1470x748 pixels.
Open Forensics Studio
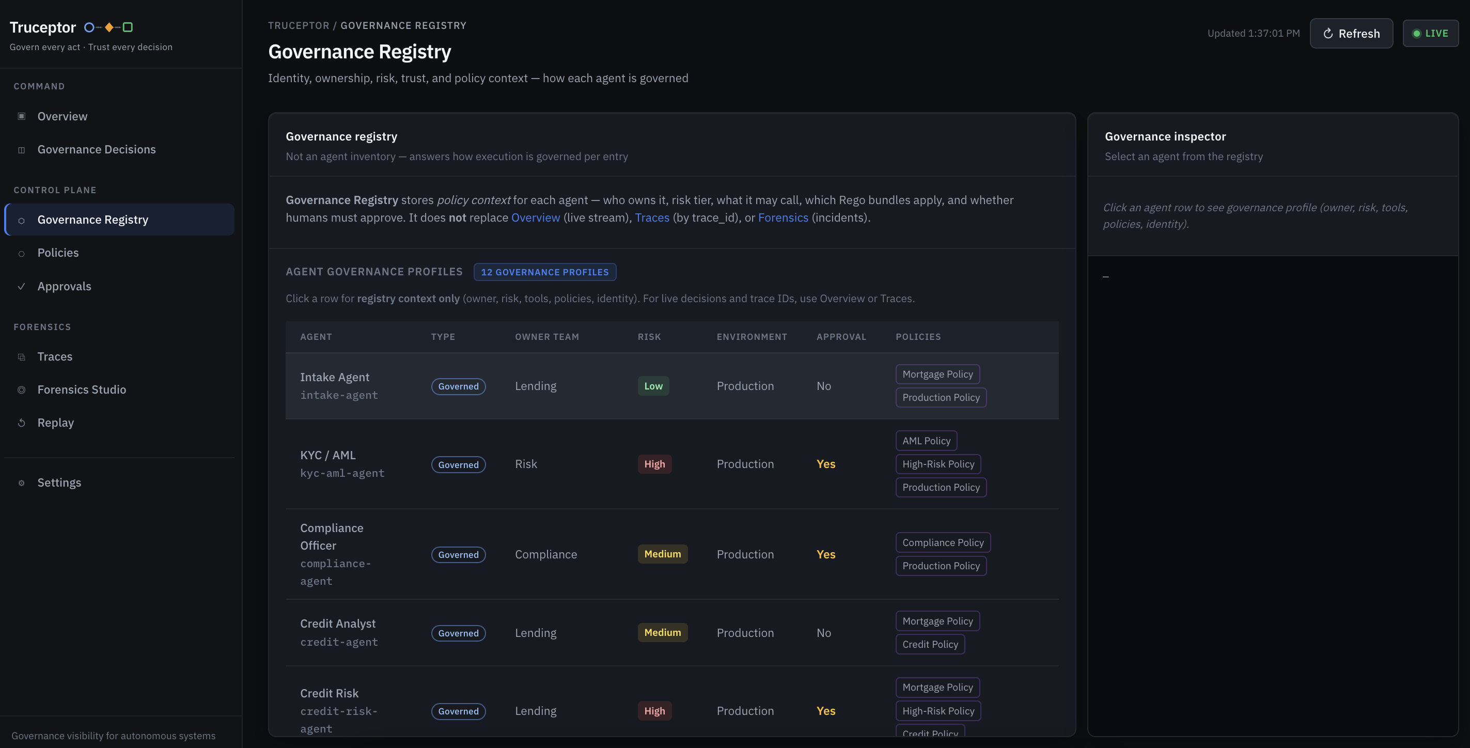tap(119, 389)
